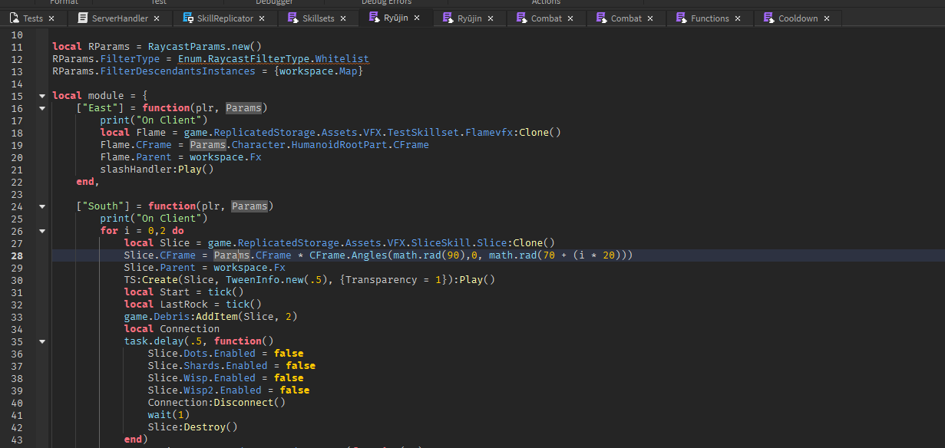Collapse the local module table fold
The image size is (945, 448).
point(41,95)
